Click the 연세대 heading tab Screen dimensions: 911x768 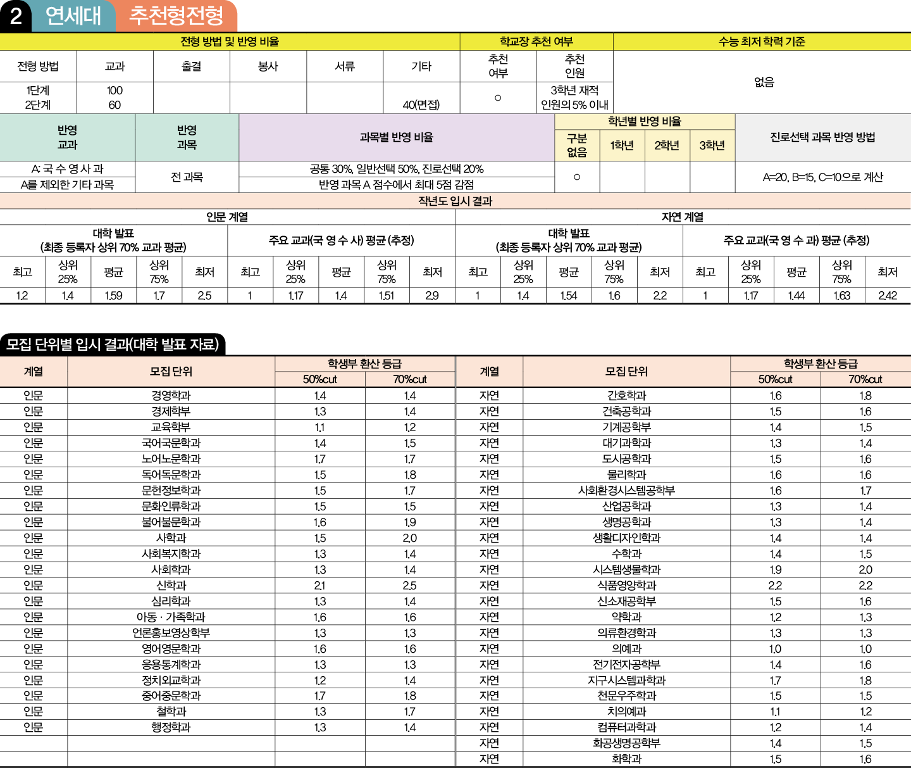pos(73,16)
